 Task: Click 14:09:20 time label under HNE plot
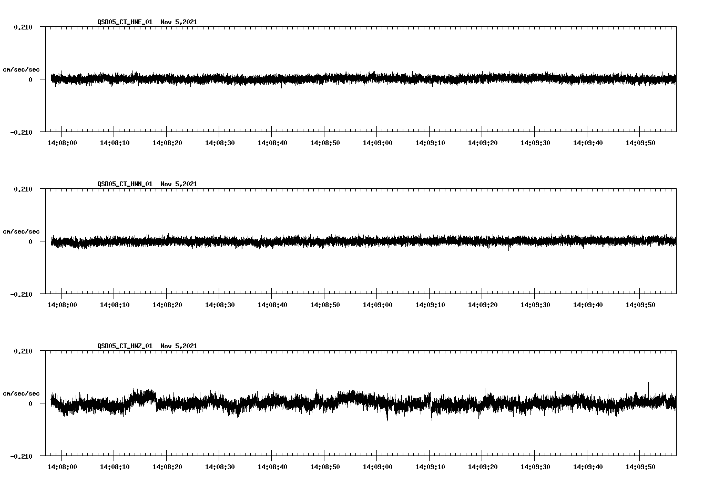point(483,143)
